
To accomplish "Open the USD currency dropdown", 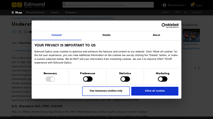I will (x=178, y=12).
